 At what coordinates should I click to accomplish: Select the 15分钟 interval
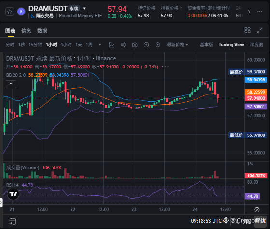35,45
